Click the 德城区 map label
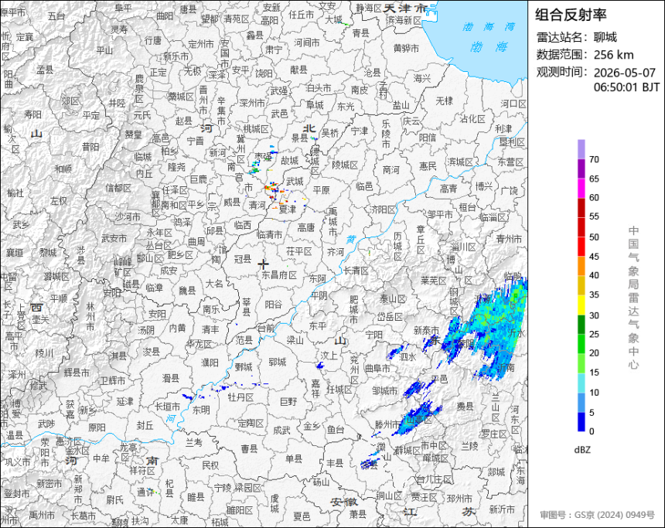The height and width of the screenshot is (528, 665). click(x=315, y=161)
